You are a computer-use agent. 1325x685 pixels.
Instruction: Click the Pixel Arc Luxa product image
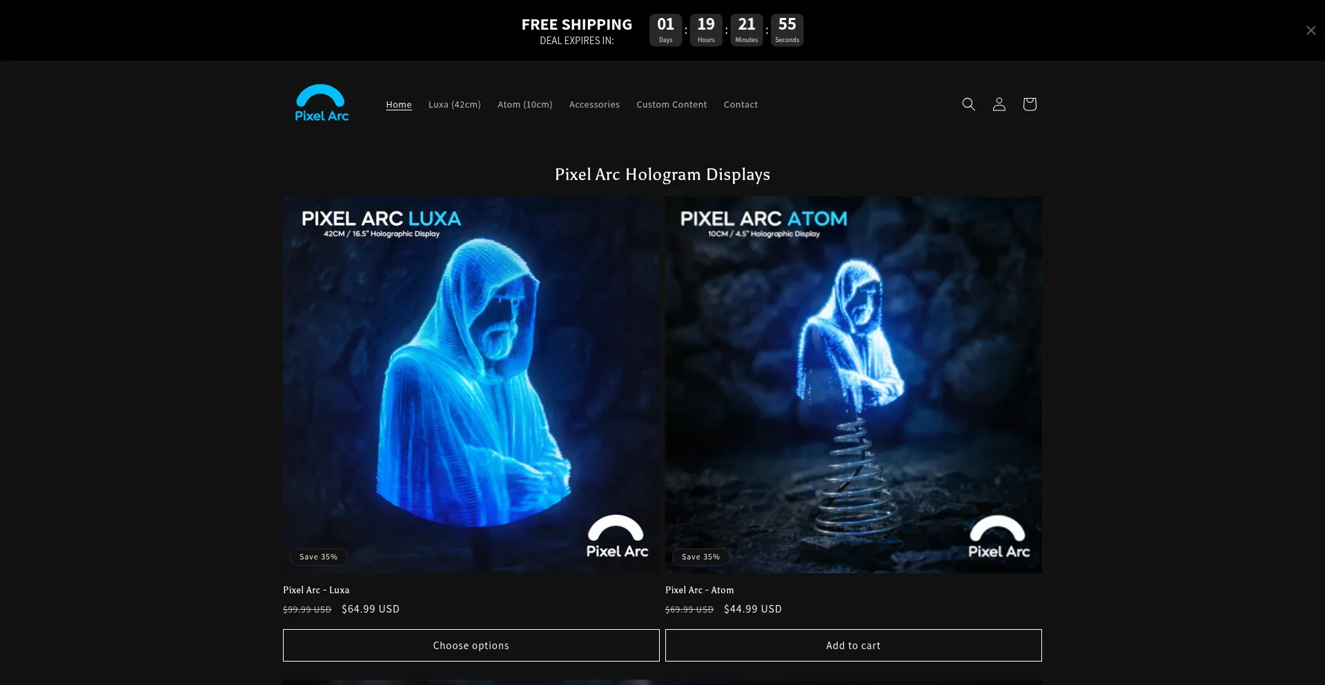pos(471,385)
